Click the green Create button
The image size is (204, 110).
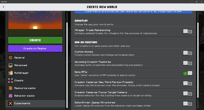(x=35, y=40)
